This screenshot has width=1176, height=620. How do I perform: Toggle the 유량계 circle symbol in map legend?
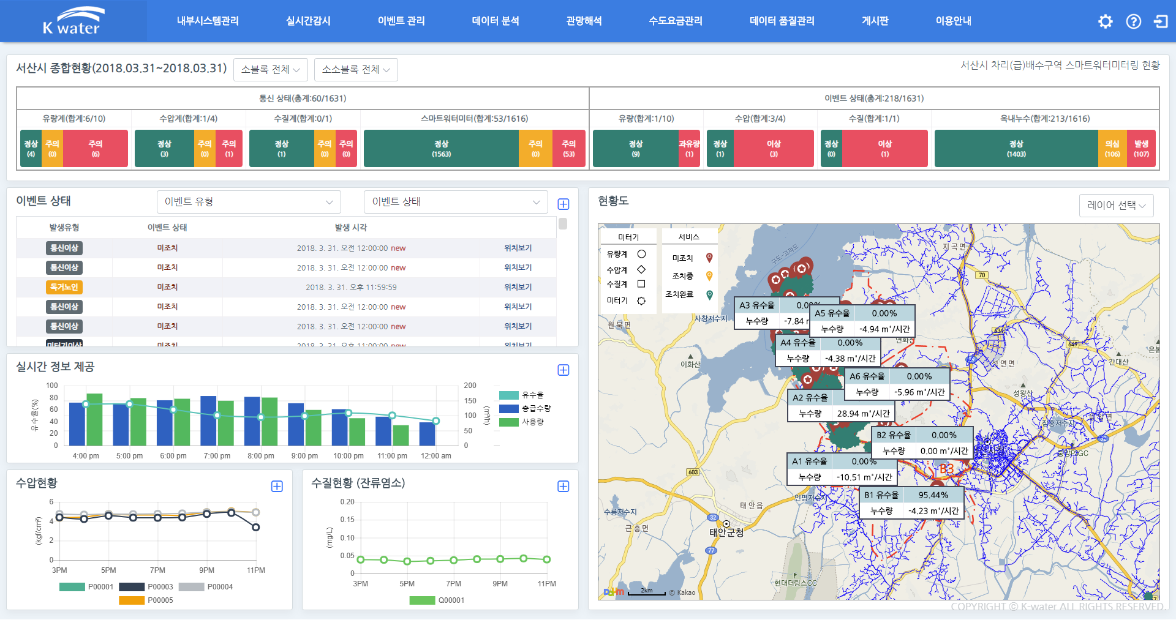tap(642, 254)
